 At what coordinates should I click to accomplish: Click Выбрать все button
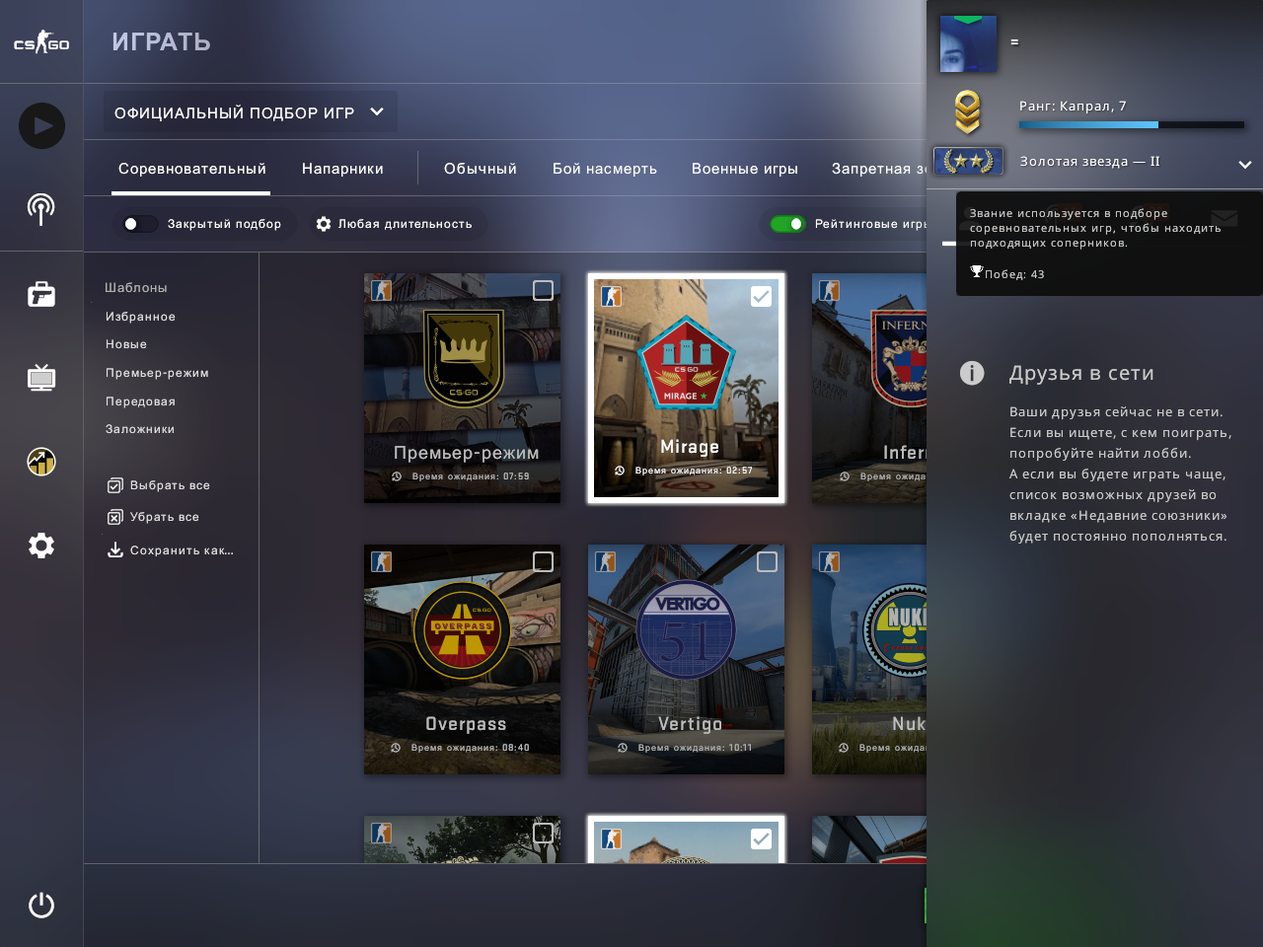159,485
